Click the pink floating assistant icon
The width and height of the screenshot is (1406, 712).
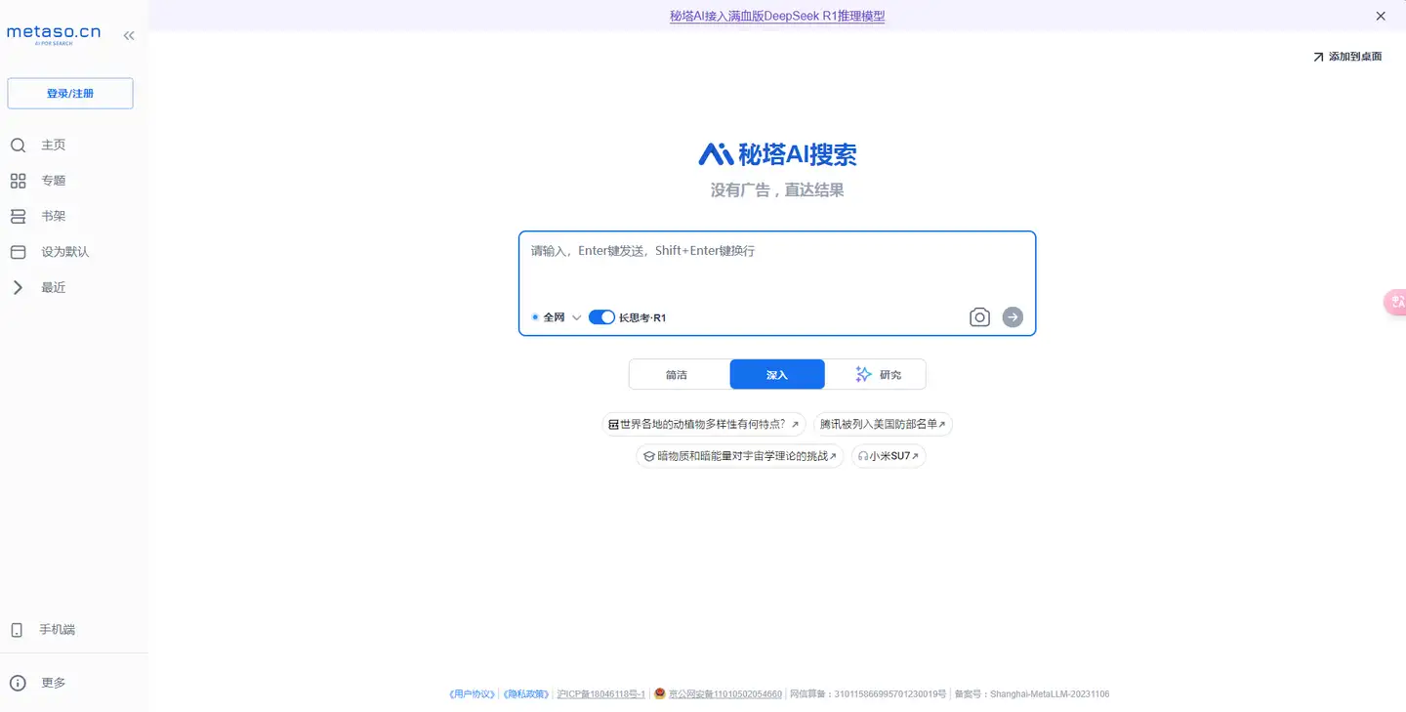point(1395,303)
